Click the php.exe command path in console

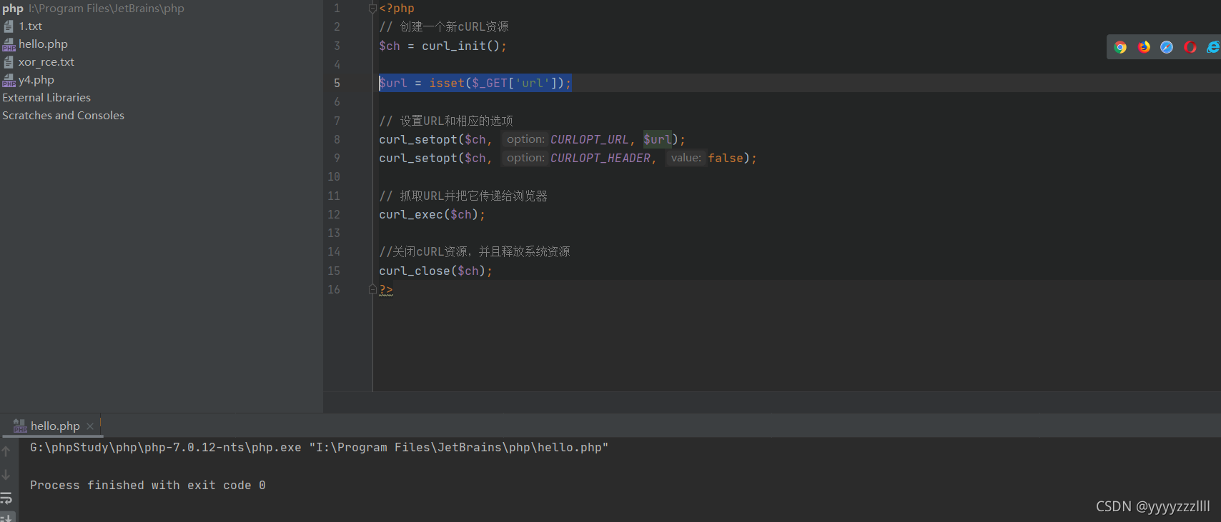point(166,448)
